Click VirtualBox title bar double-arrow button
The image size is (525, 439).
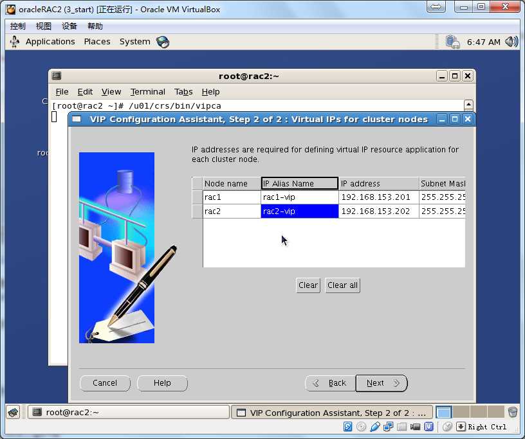click(x=436, y=6)
